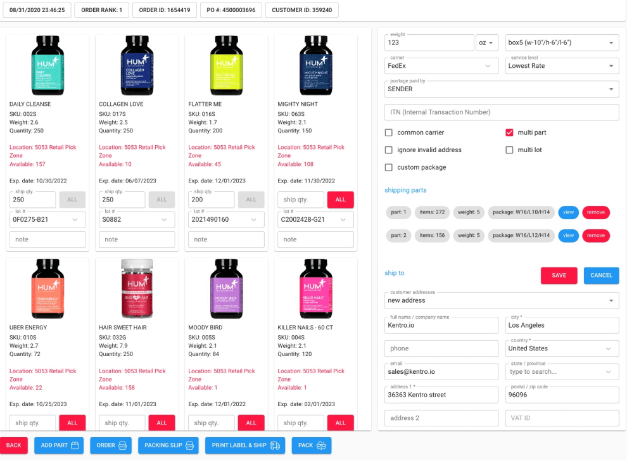Click ALL for Killer Nails
The height and width of the screenshot is (460, 627).
pos(340,423)
